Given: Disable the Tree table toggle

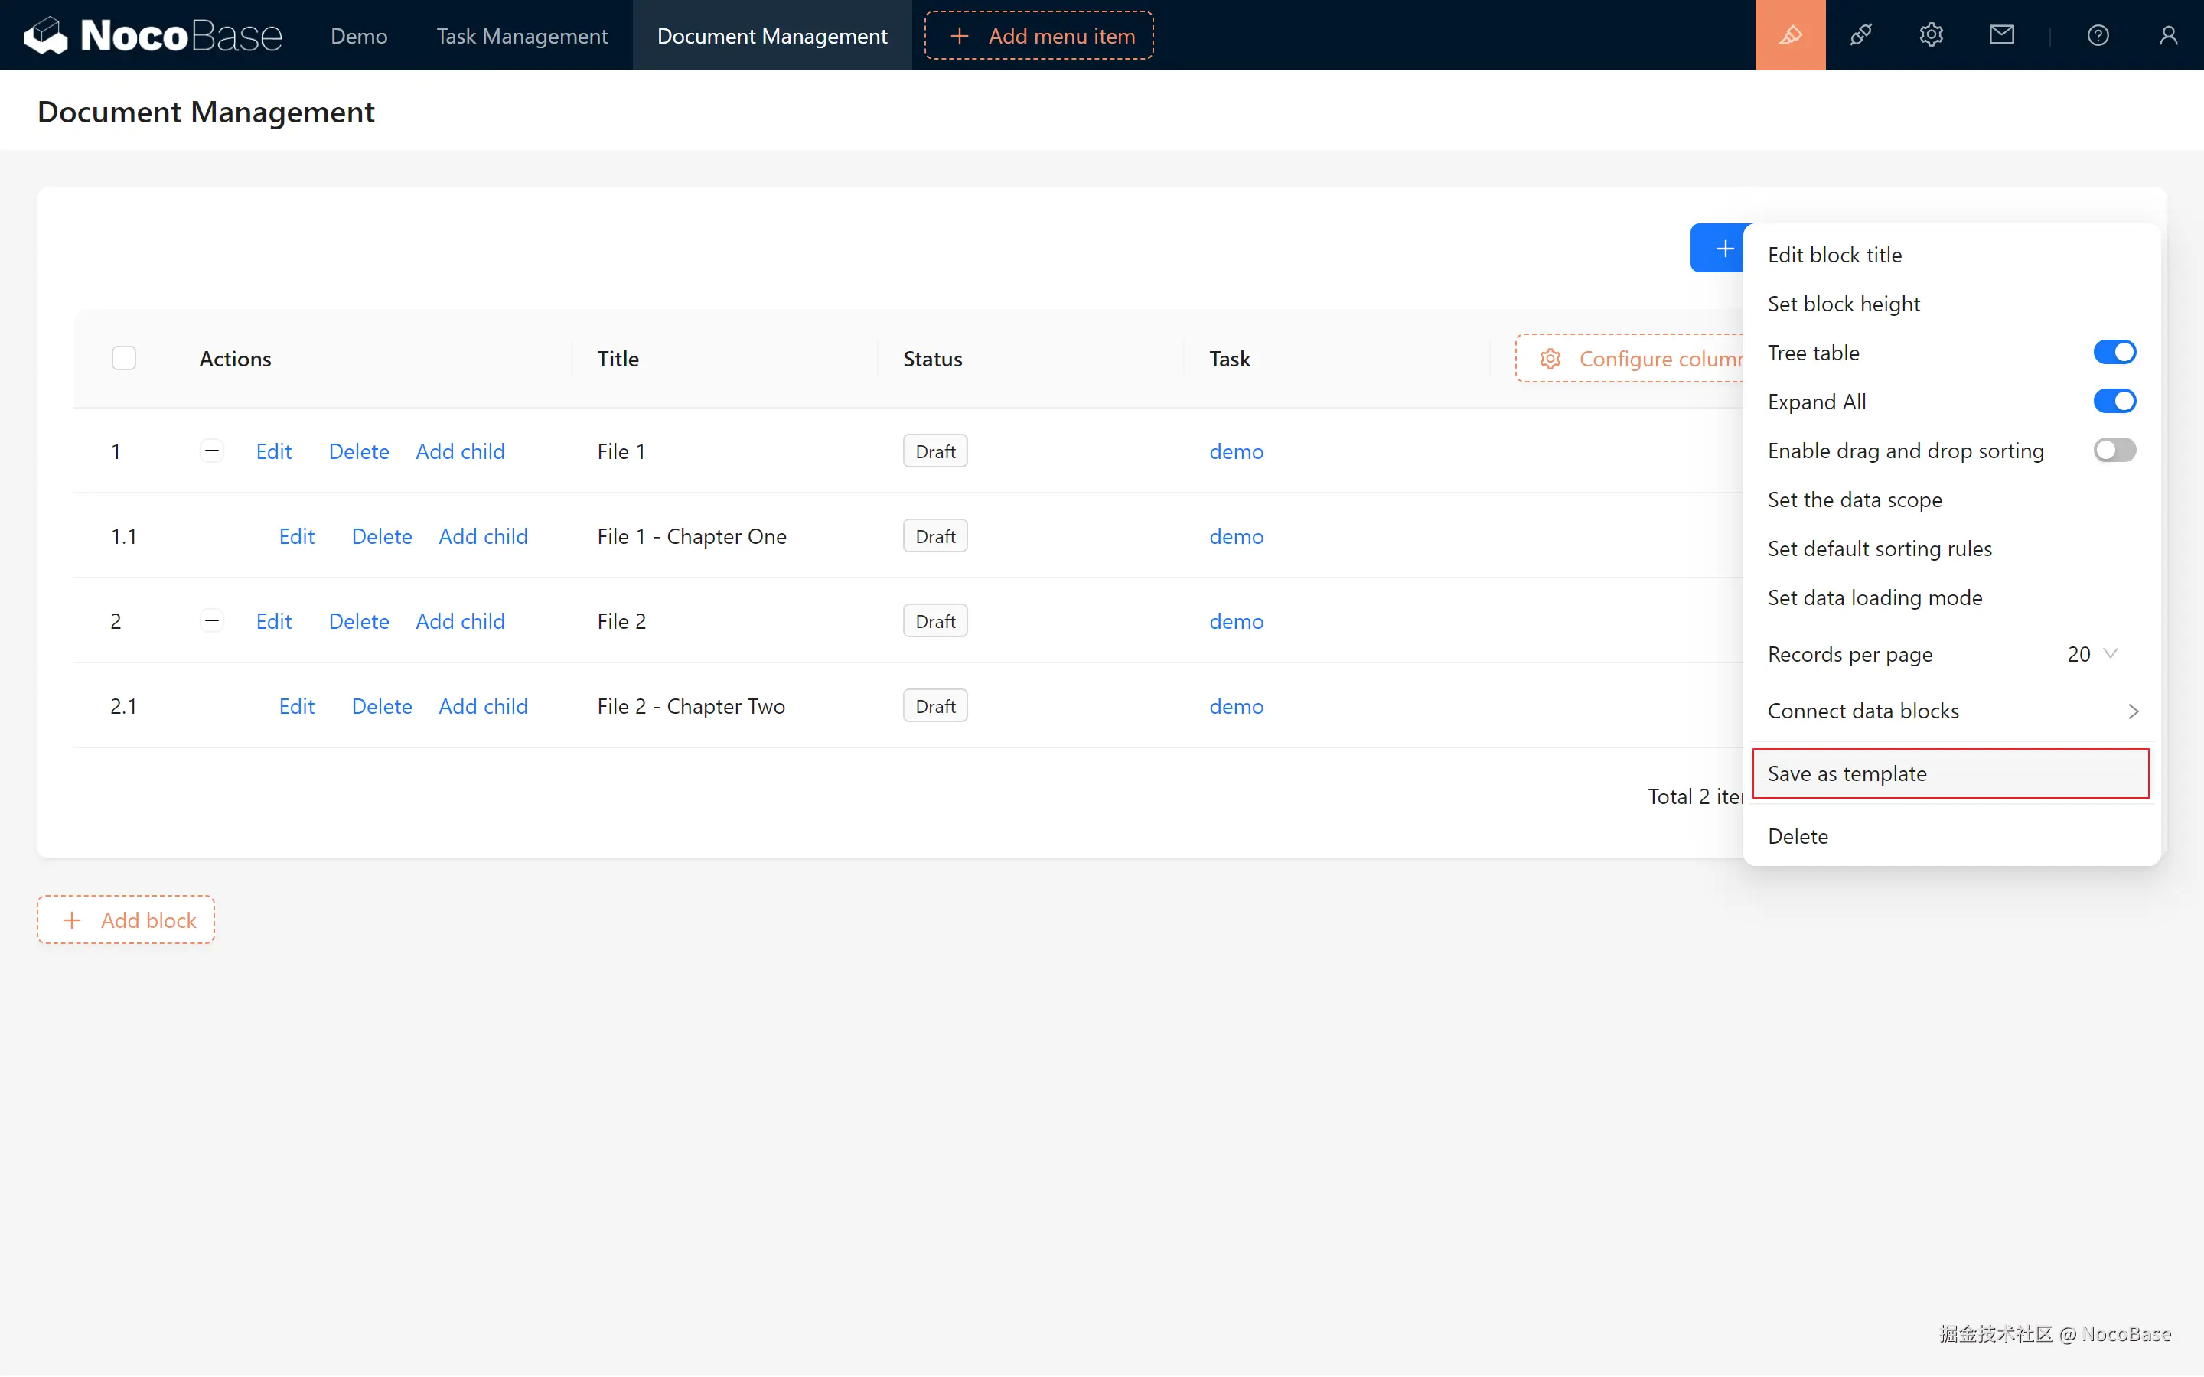Looking at the screenshot, I should (2114, 353).
